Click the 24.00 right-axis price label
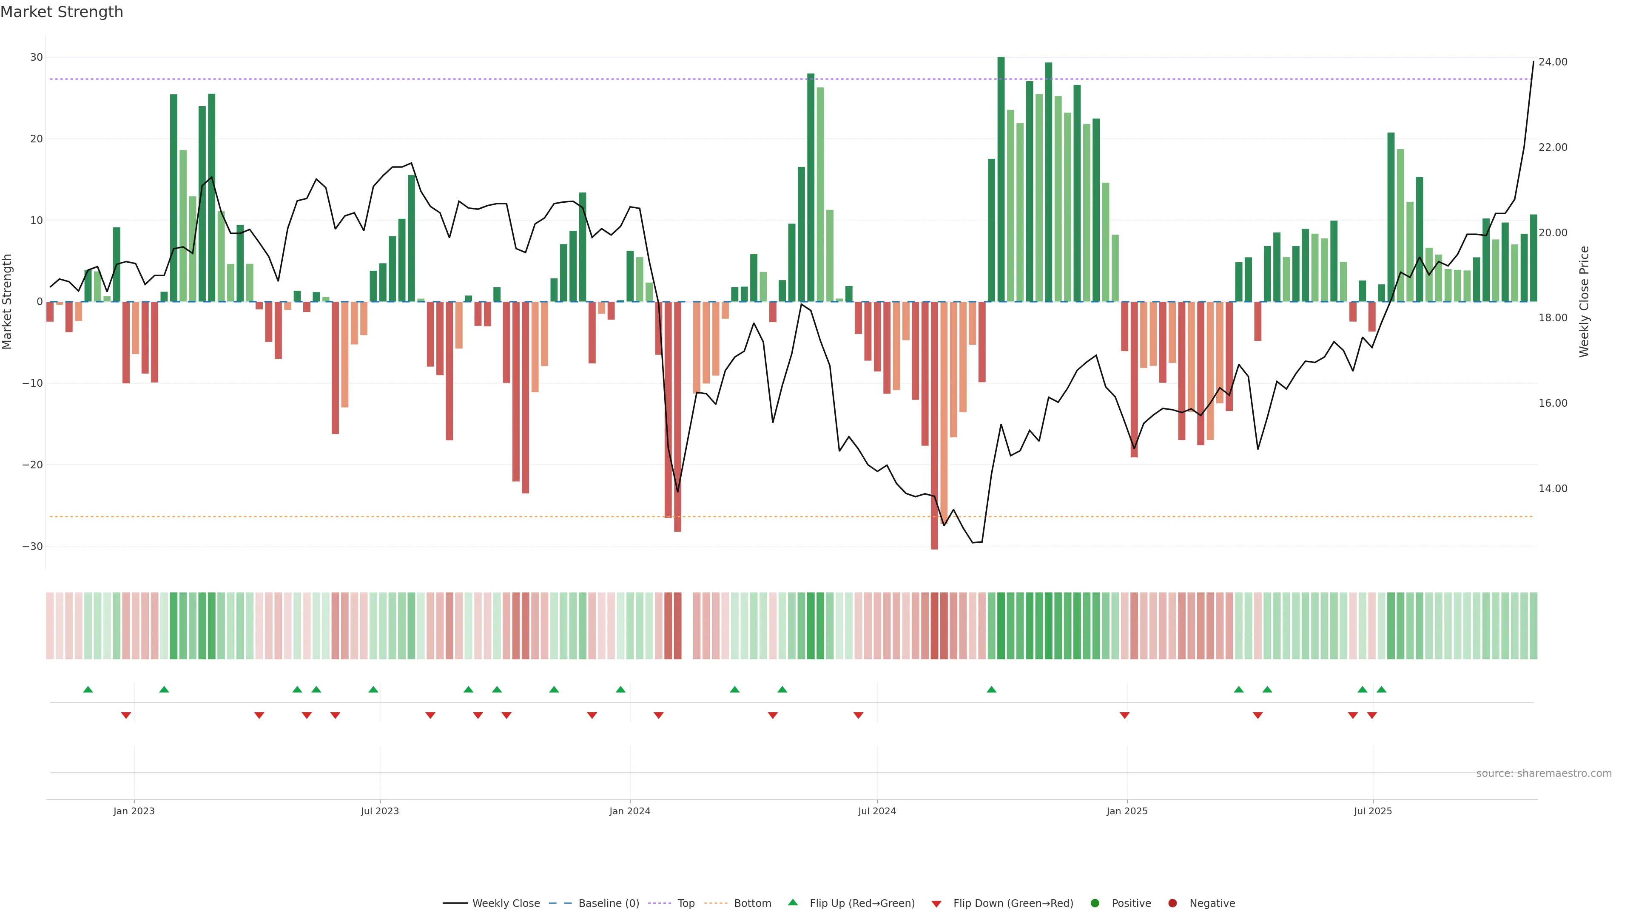 tap(1553, 62)
